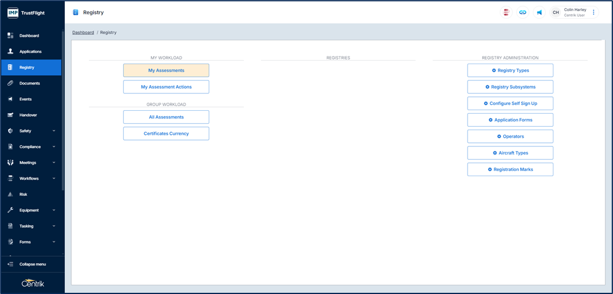The height and width of the screenshot is (294, 613).
Task: Expand the Workflows submenu chevron
Action: (x=54, y=178)
